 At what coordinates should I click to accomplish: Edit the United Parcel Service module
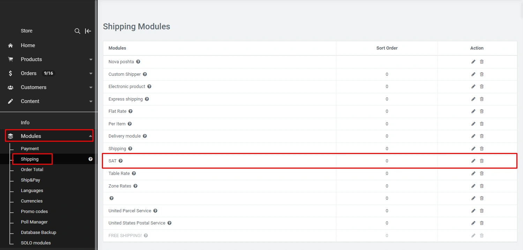[473, 211]
